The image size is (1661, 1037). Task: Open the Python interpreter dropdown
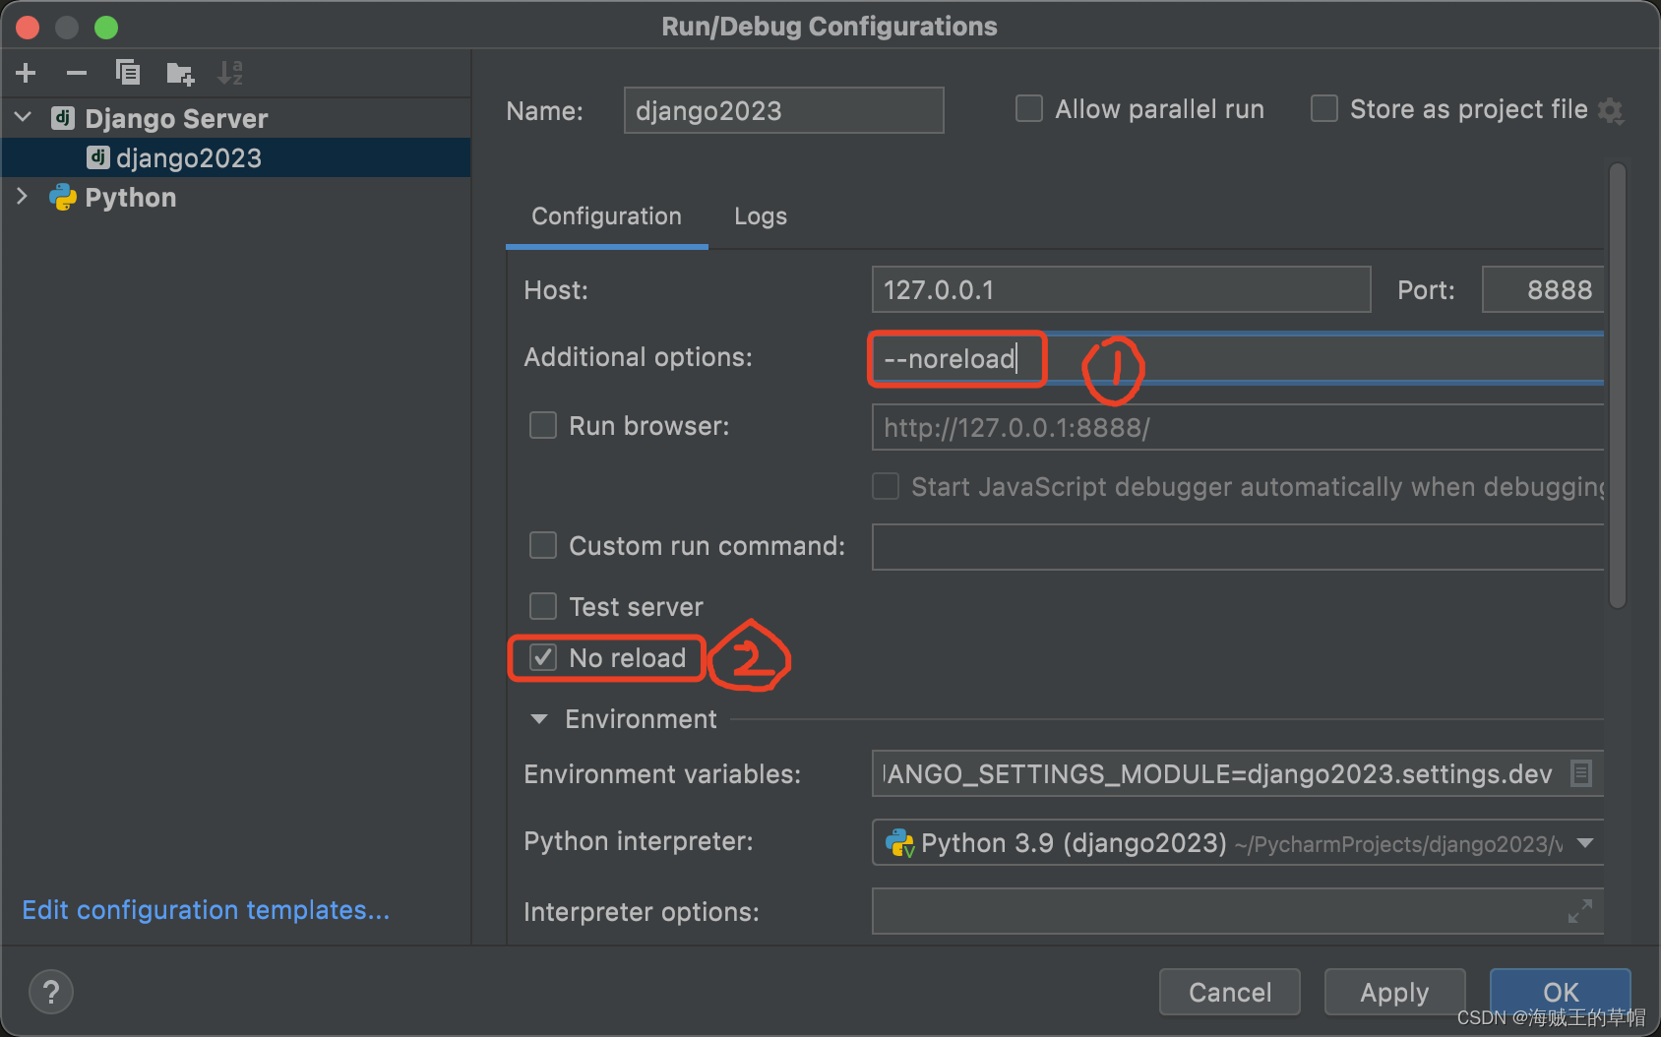pos(1584,842)
